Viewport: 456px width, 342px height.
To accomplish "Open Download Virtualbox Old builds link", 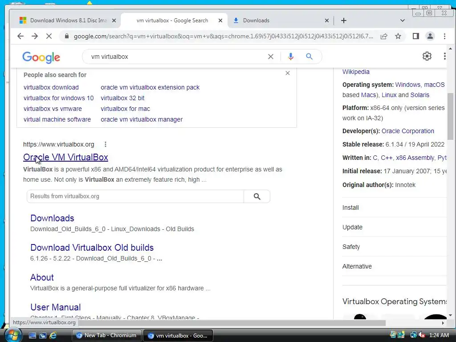I will point(92,248).
